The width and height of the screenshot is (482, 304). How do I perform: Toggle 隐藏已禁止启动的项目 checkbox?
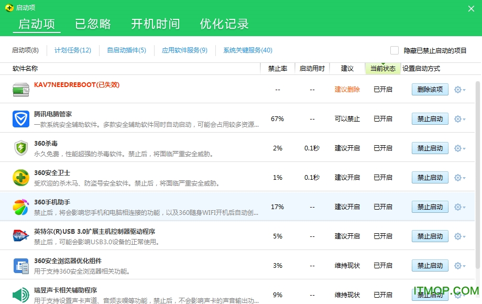point(395,50)
